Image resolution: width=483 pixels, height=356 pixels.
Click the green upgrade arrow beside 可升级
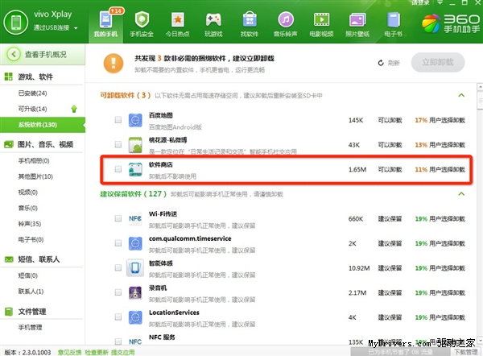pos(74,109)
